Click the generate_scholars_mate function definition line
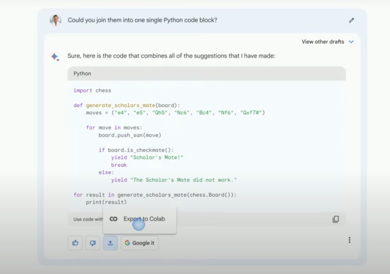Screen dimensions: 390x274 coord(127,105)
